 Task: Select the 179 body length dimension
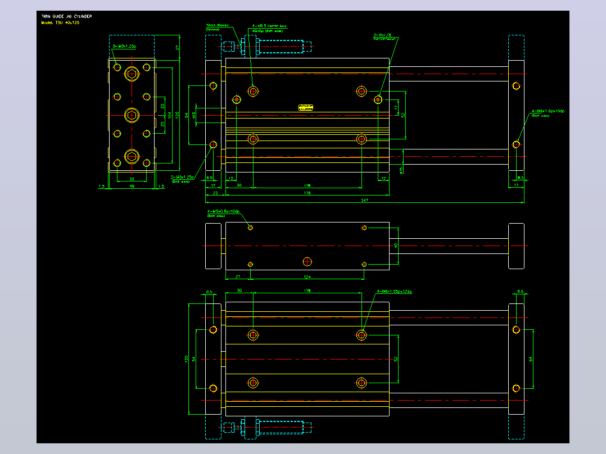pyautogui.click(x=307, y=193)
